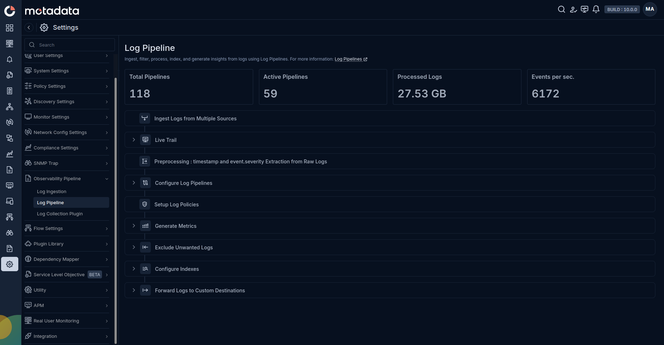Click the Forward Logs step icon
664x345 pixels.
point(145,290)
